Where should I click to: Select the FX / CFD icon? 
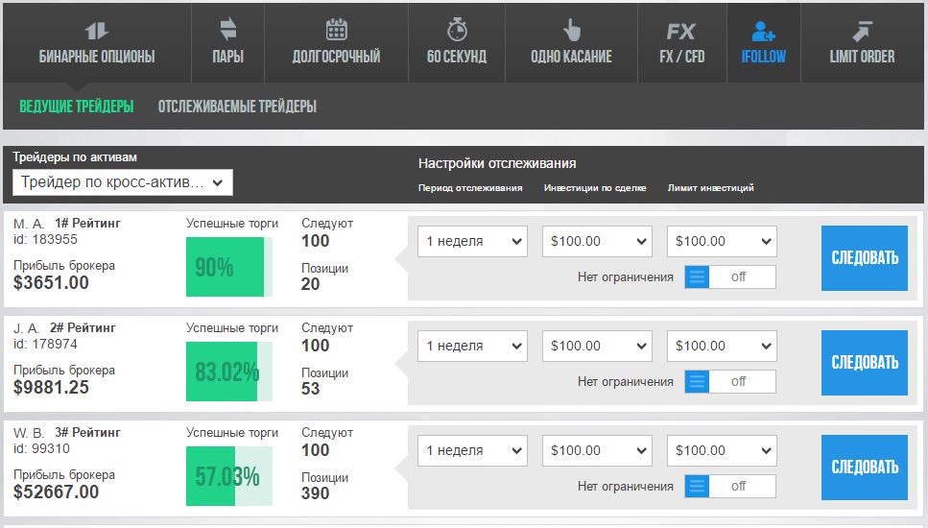[x=681, y=32]
